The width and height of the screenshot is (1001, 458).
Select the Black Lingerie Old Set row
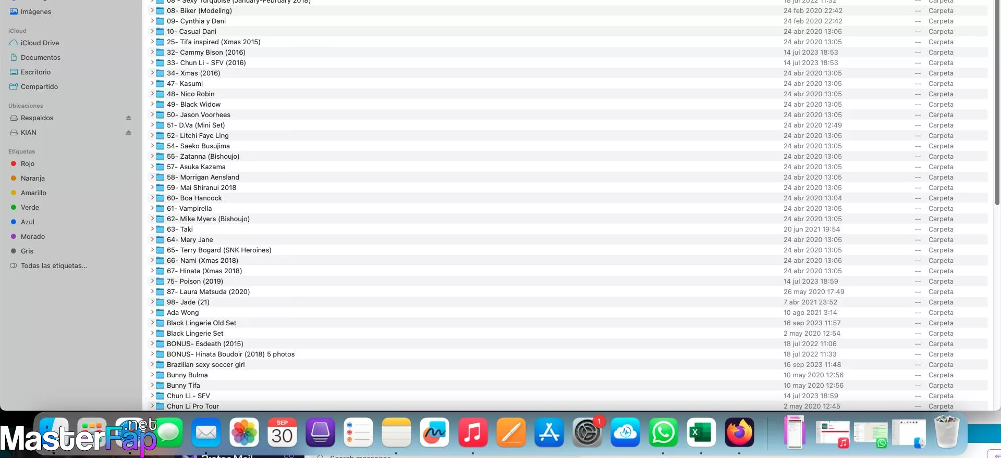pyautogui.click(x=568, y=323)
